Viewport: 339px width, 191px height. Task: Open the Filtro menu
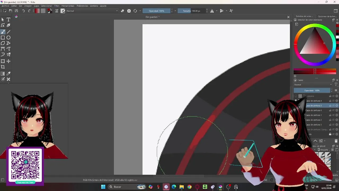pos(57,6)
